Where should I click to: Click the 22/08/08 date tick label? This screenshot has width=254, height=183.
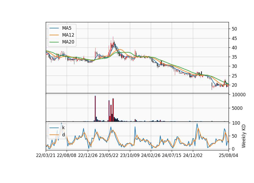pyautogui.click(x=67, y=155)
